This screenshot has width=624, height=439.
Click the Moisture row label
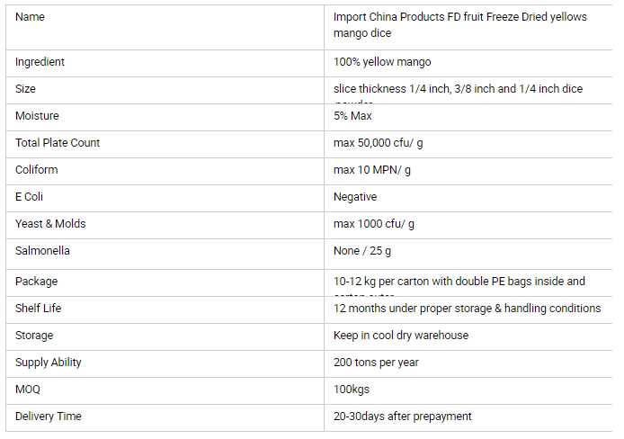[37, 116]
